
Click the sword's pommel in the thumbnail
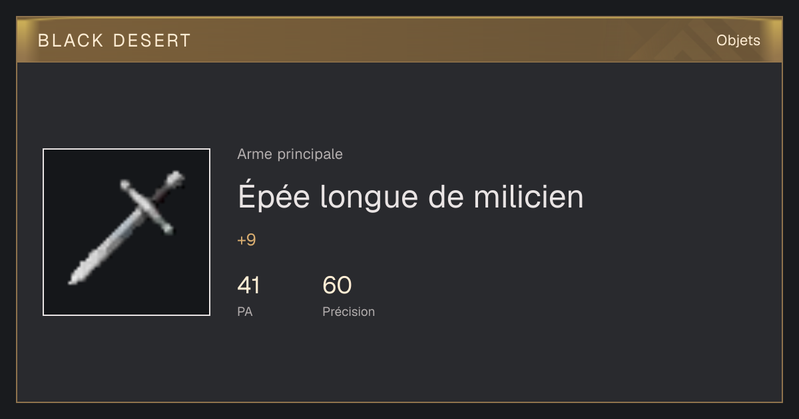[x=175, y=179]
